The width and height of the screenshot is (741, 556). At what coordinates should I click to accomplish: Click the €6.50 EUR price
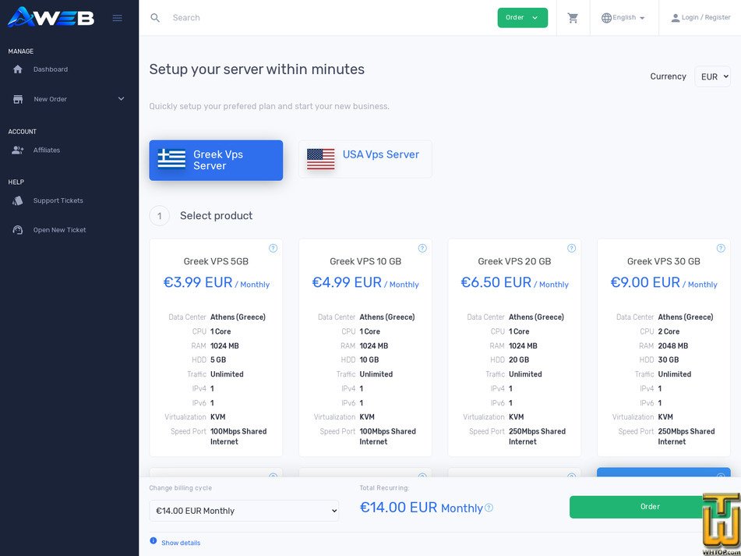pyautogui.click(x=496, y=283)
